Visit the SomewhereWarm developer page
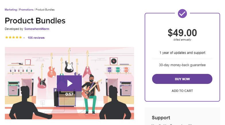 coord(36,29)
